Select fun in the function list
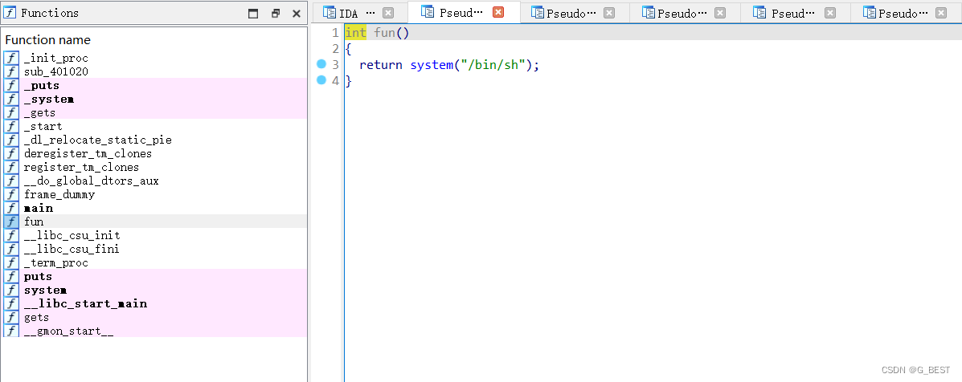Image resolution: width=962 pixels, height=382 pixels. point(34,221)
